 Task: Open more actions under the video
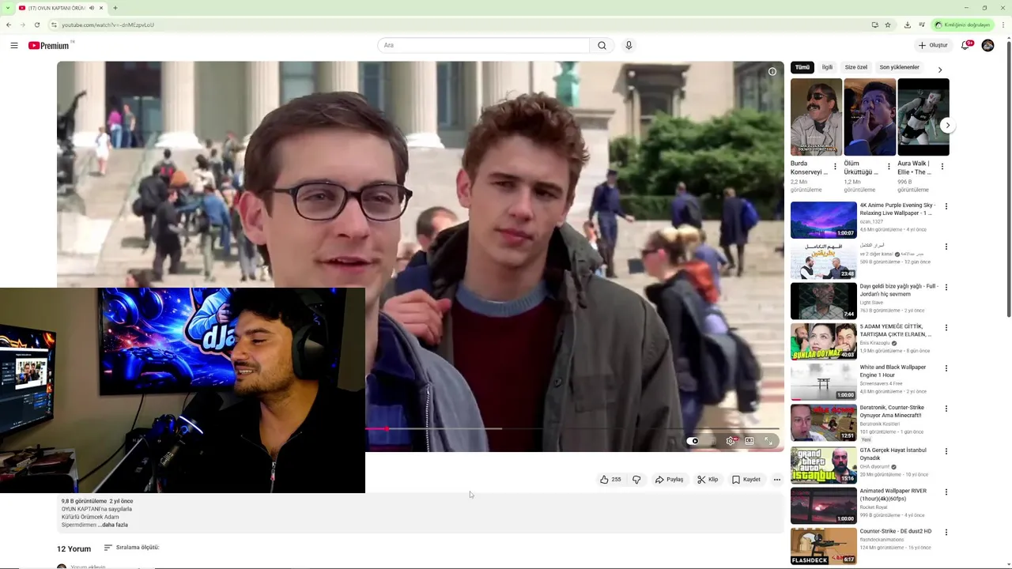point(777,480)
